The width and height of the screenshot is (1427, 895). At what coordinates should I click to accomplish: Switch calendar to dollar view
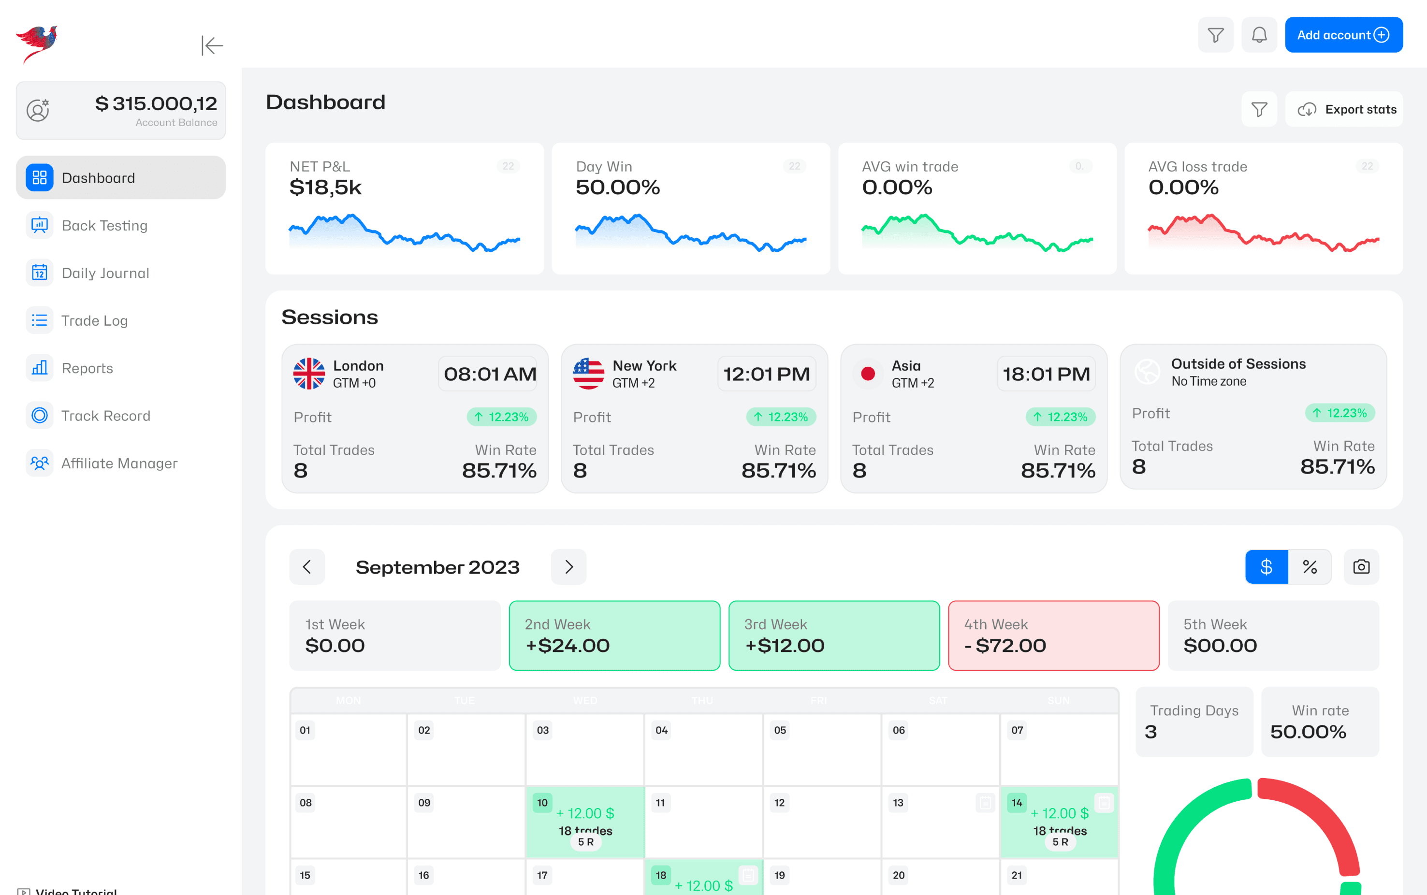(x=1267, y=567)
